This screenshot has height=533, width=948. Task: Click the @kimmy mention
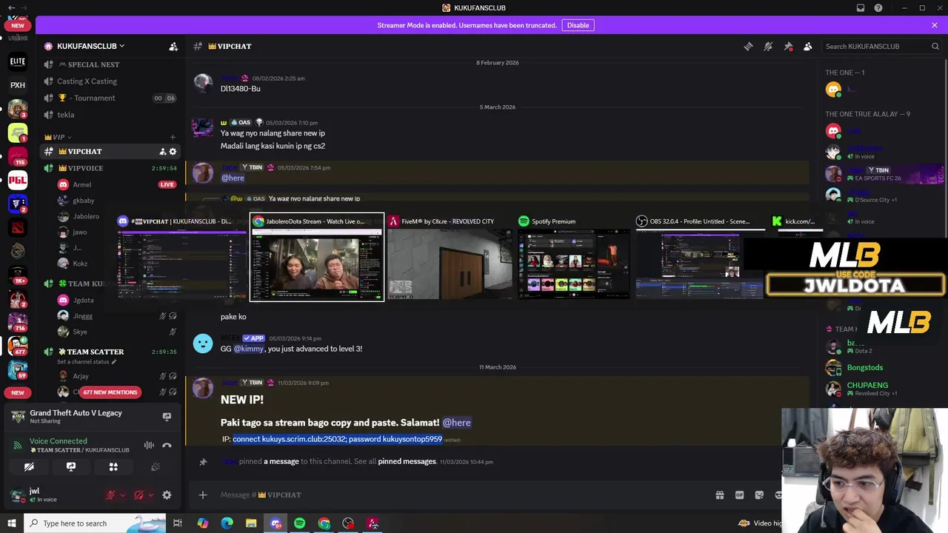pos(249,349)
